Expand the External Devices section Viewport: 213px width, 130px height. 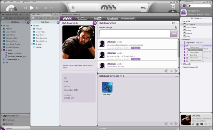coord(2,116)
